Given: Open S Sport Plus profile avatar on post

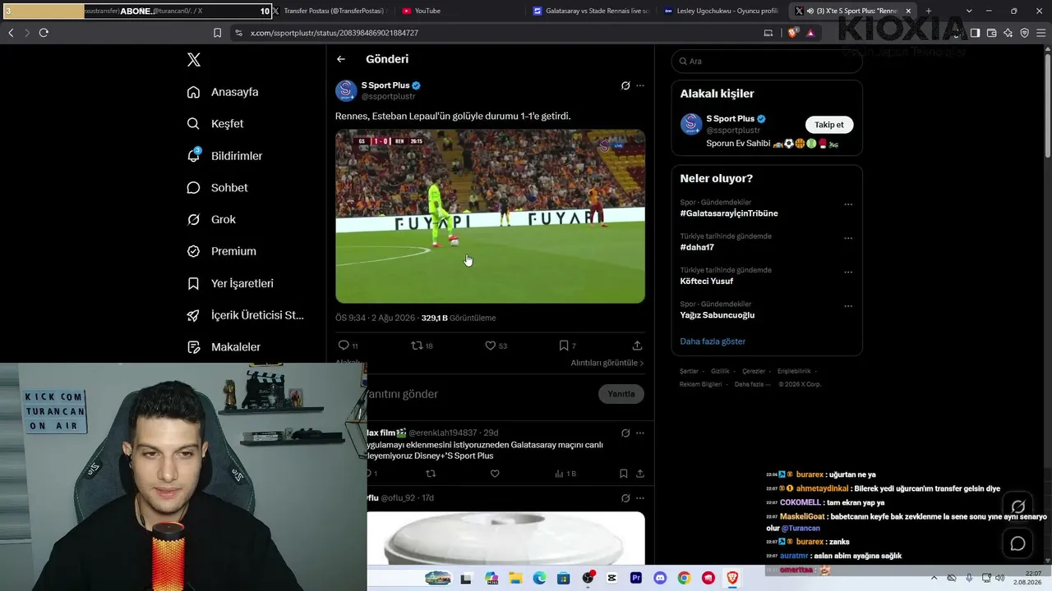Looking at the screenshot, I should [x=346, y=90].
